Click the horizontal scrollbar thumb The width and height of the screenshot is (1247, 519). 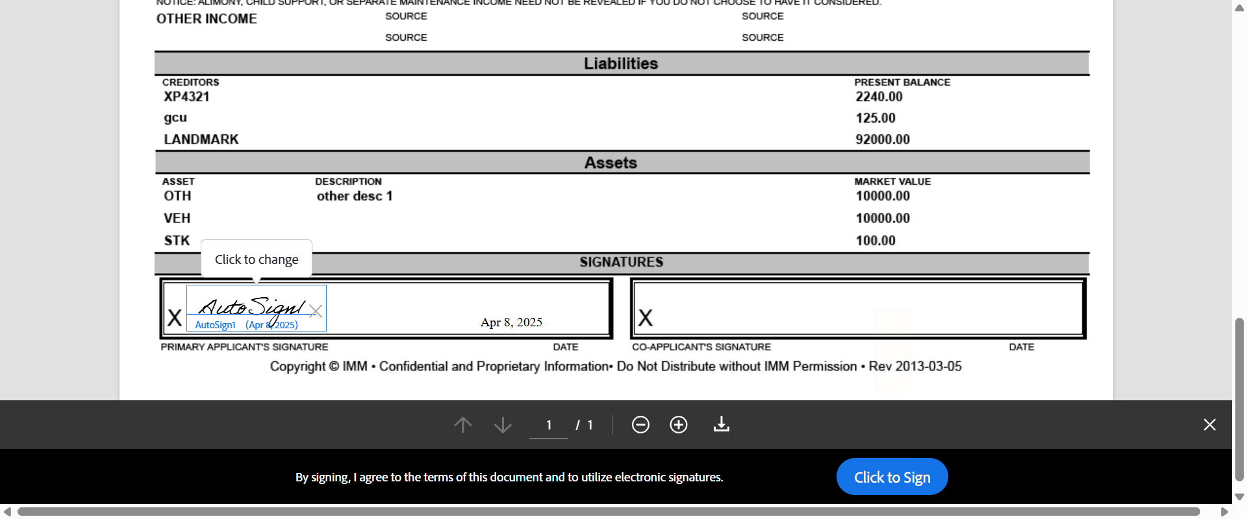pyautogui.click(x=609, y=512)
